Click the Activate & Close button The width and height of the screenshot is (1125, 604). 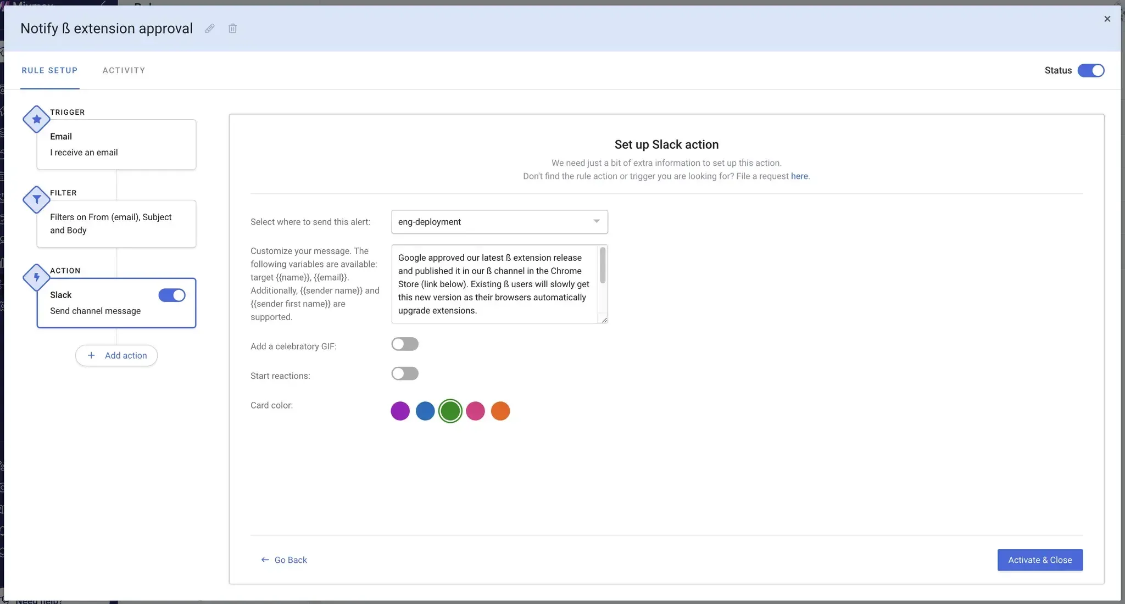pos(1040,560)
